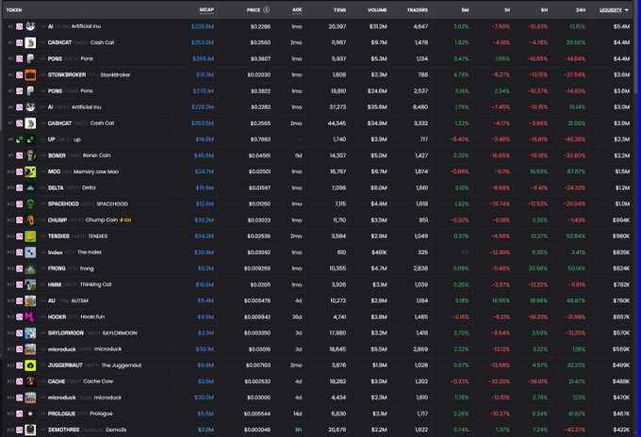Click the FRONG token logo
The image size is (641, 437).
point(30,268)
